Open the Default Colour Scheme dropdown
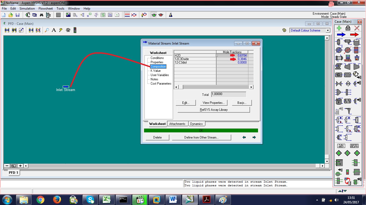 [x=328, y=30]
